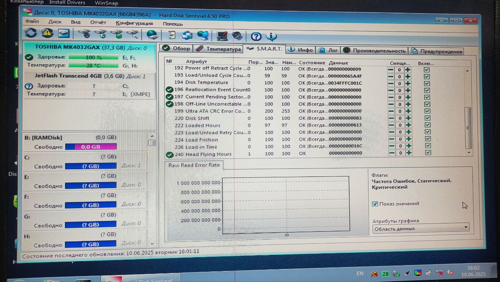Click the globe toolbar icon
The image size is (500, 282).
(152, 35)
